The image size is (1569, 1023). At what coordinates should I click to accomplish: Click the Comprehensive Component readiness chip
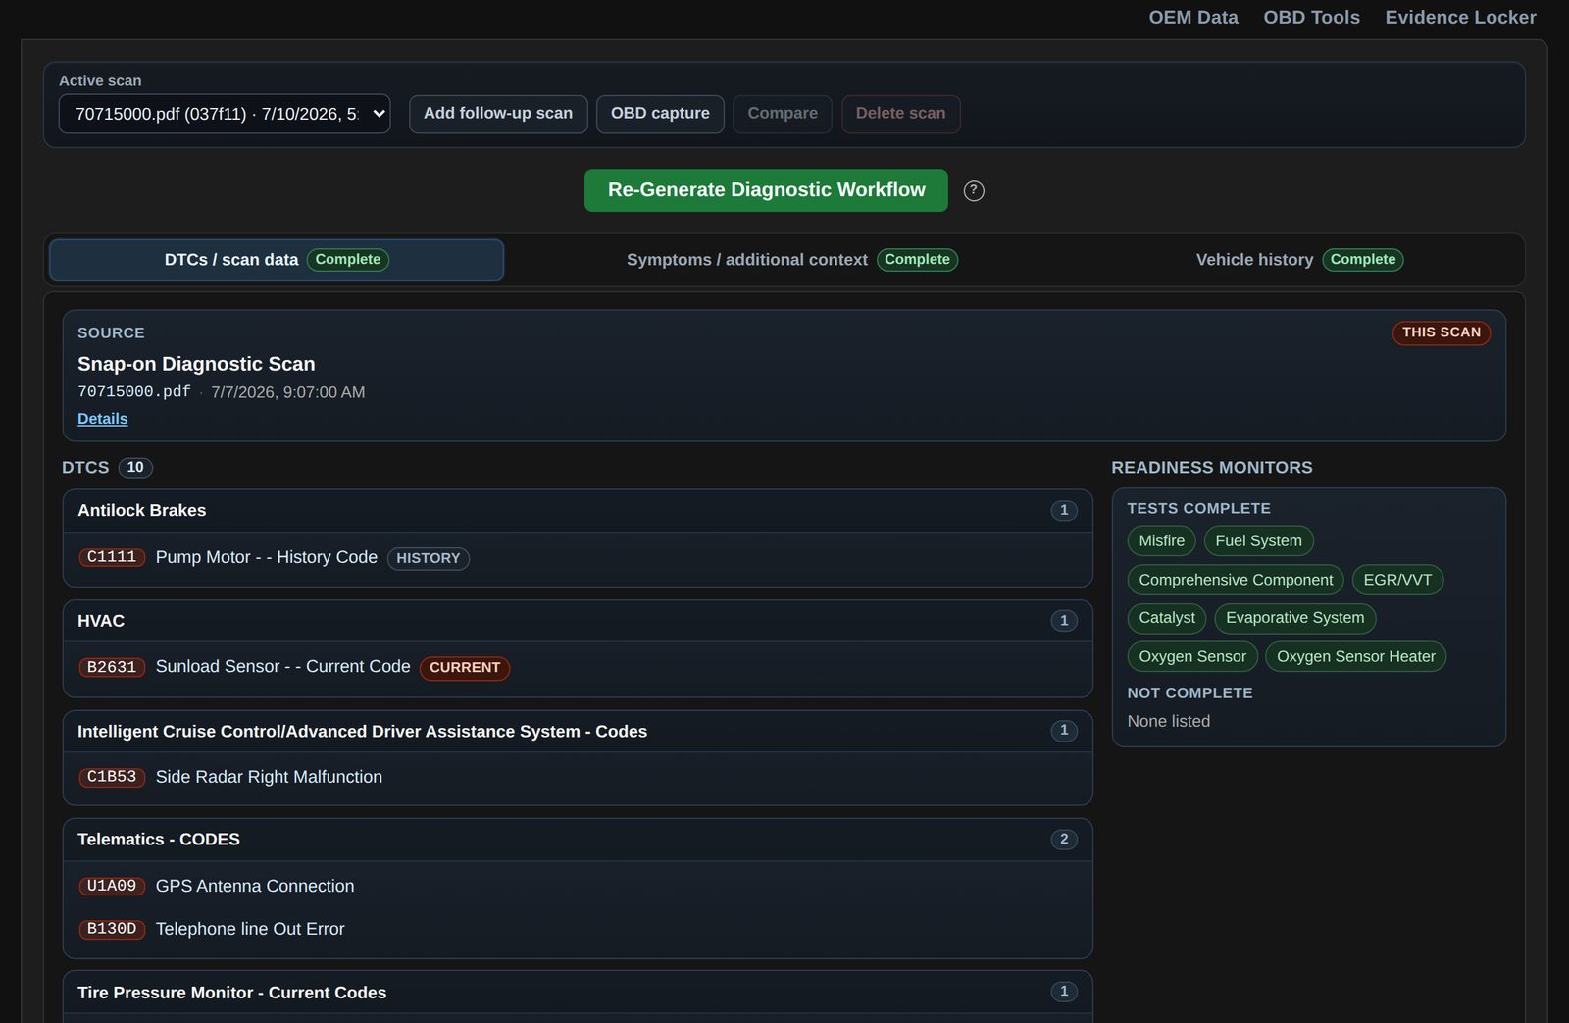[1236, 580]
